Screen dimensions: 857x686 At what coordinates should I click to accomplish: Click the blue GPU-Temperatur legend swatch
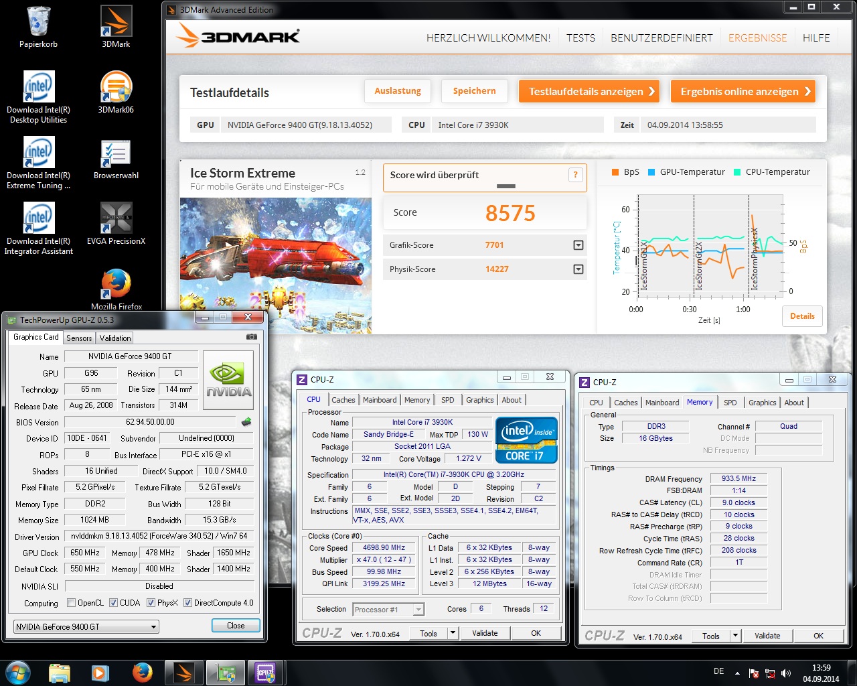click(x=651, y=172)
